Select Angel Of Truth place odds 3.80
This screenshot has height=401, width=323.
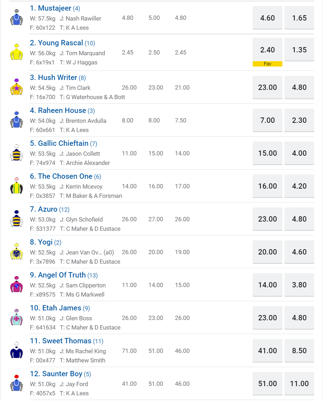299,285
